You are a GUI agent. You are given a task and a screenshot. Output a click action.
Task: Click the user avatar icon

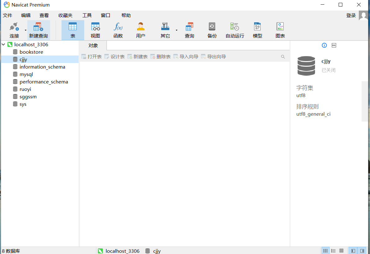pyautogui.click(x=363, y=16)
